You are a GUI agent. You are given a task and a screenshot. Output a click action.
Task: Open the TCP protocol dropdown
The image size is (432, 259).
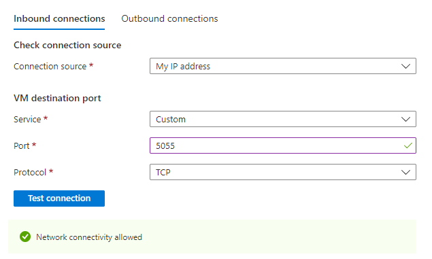coord(283,172)
